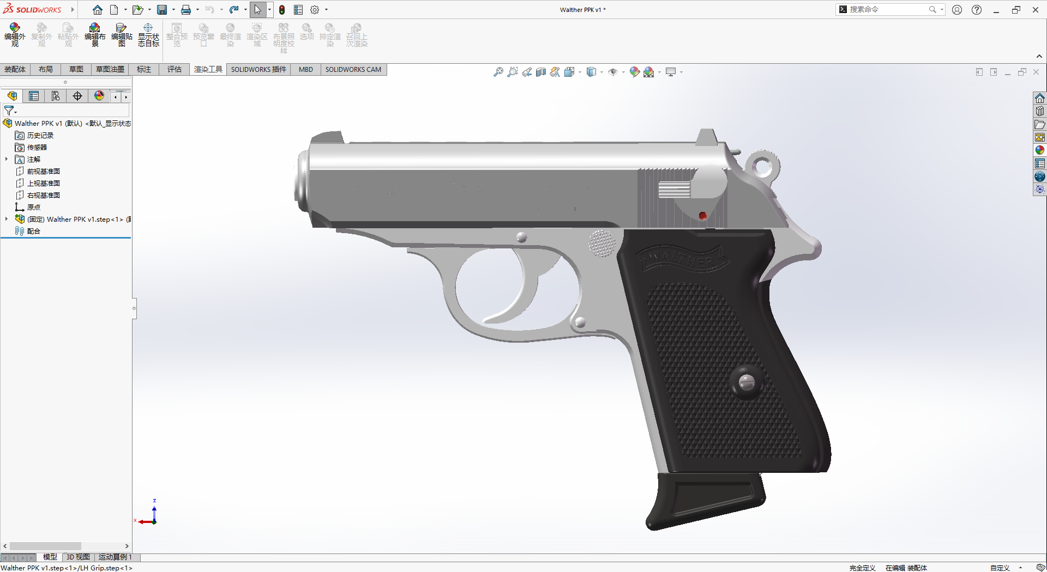This screenshot has height=572, width=1047.
Task: Click Zoom to Fit magnifier icon
Action: [x=498, y=72]
